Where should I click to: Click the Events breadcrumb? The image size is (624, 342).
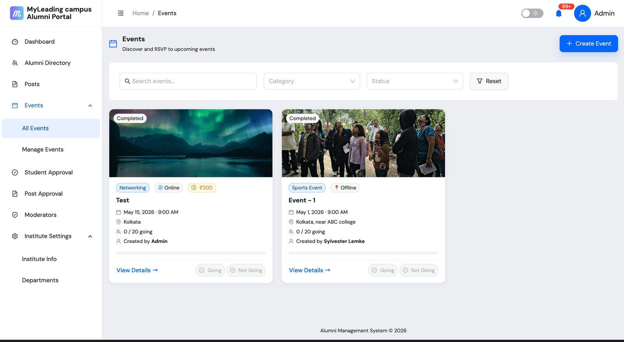click(167, 13)
